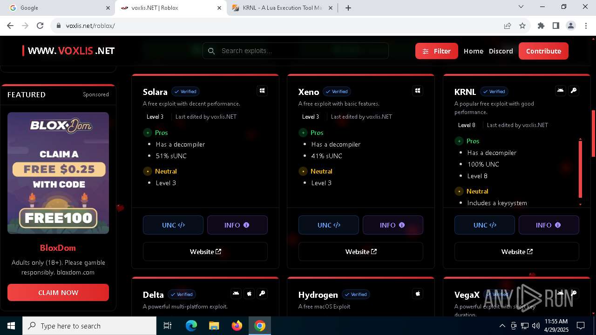
Task: Click the search magnifier icon in exploits search
Action: 211,51
